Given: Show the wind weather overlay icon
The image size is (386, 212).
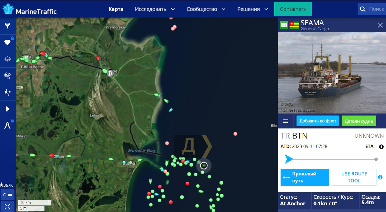Looking at the screenshot, I should click(x=7, y=76).
